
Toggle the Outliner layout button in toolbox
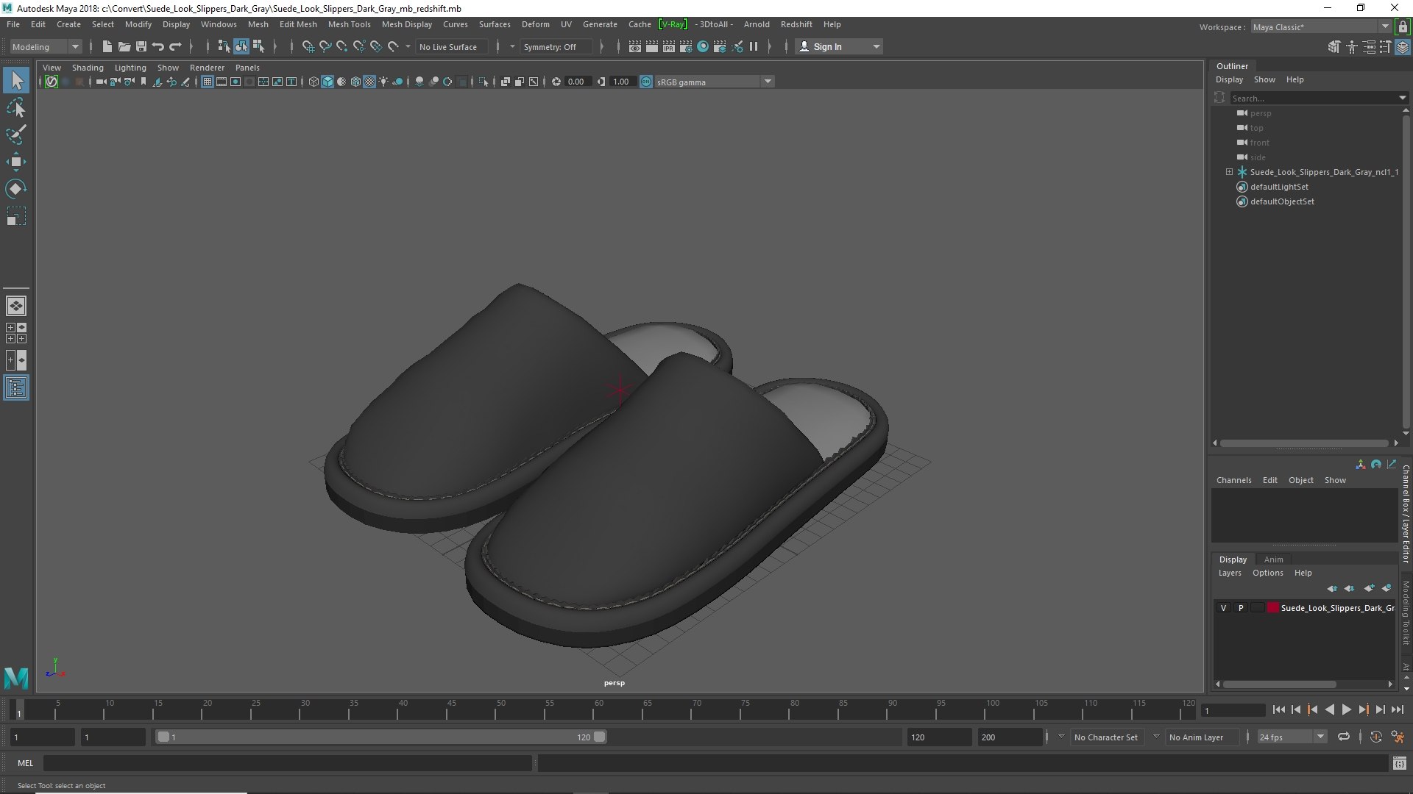click(16, 387)
